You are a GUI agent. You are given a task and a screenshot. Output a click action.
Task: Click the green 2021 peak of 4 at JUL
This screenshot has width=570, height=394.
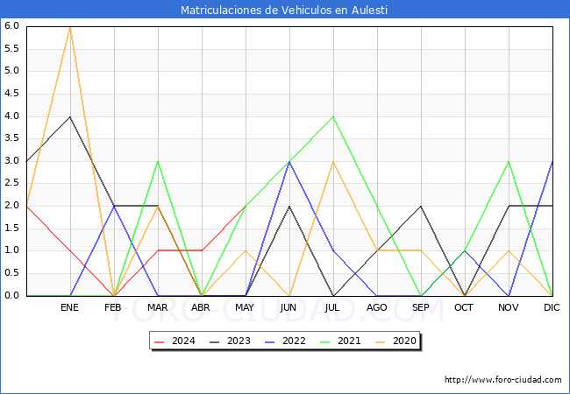pyautogui.click(x=333, y=116)
